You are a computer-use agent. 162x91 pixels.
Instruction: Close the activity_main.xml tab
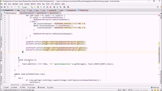[x=35, y=13]
